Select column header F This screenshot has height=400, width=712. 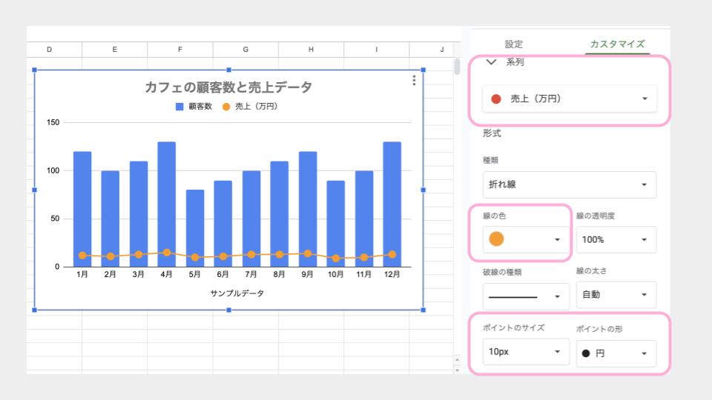click(180, 50)
